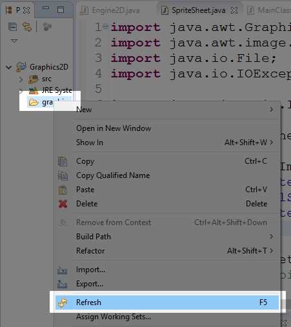Switch to Engine2D.java editor tab
Screen dimensions: 291x327
(x=110, y=10)
